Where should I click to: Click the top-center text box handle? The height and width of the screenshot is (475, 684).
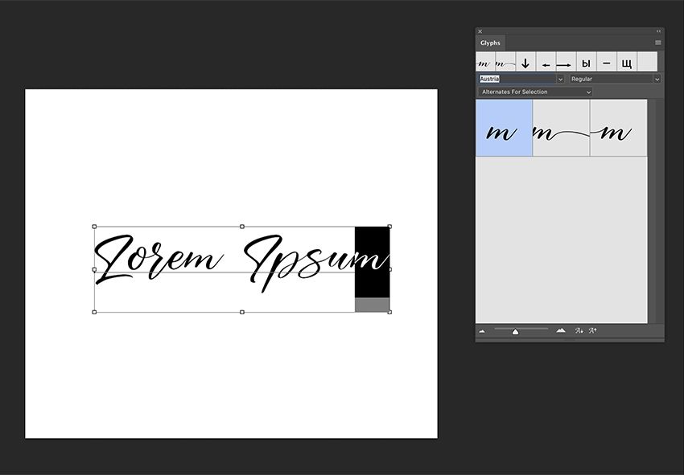(x=242, y=227)
